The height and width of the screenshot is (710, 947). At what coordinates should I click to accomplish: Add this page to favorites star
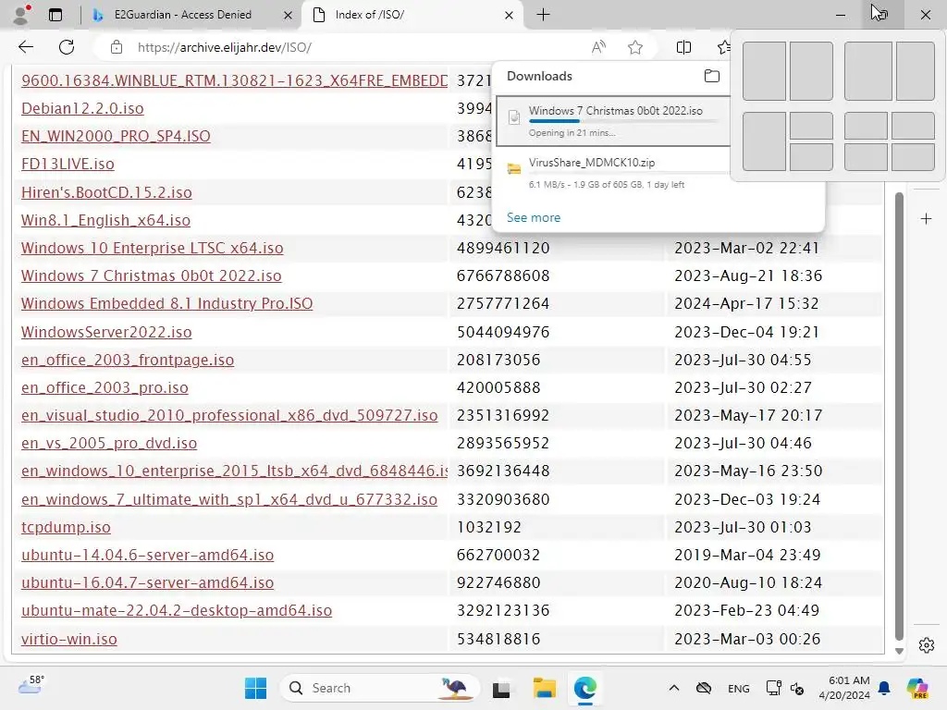[634, 47]
